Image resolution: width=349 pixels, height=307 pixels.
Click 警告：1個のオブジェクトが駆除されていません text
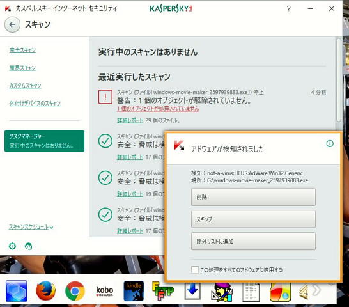click(184, 100)
